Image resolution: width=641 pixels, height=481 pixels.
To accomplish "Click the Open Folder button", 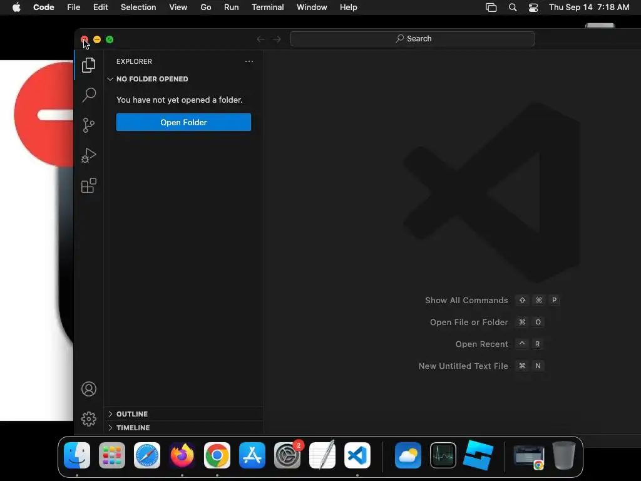I will coord(183,122).
